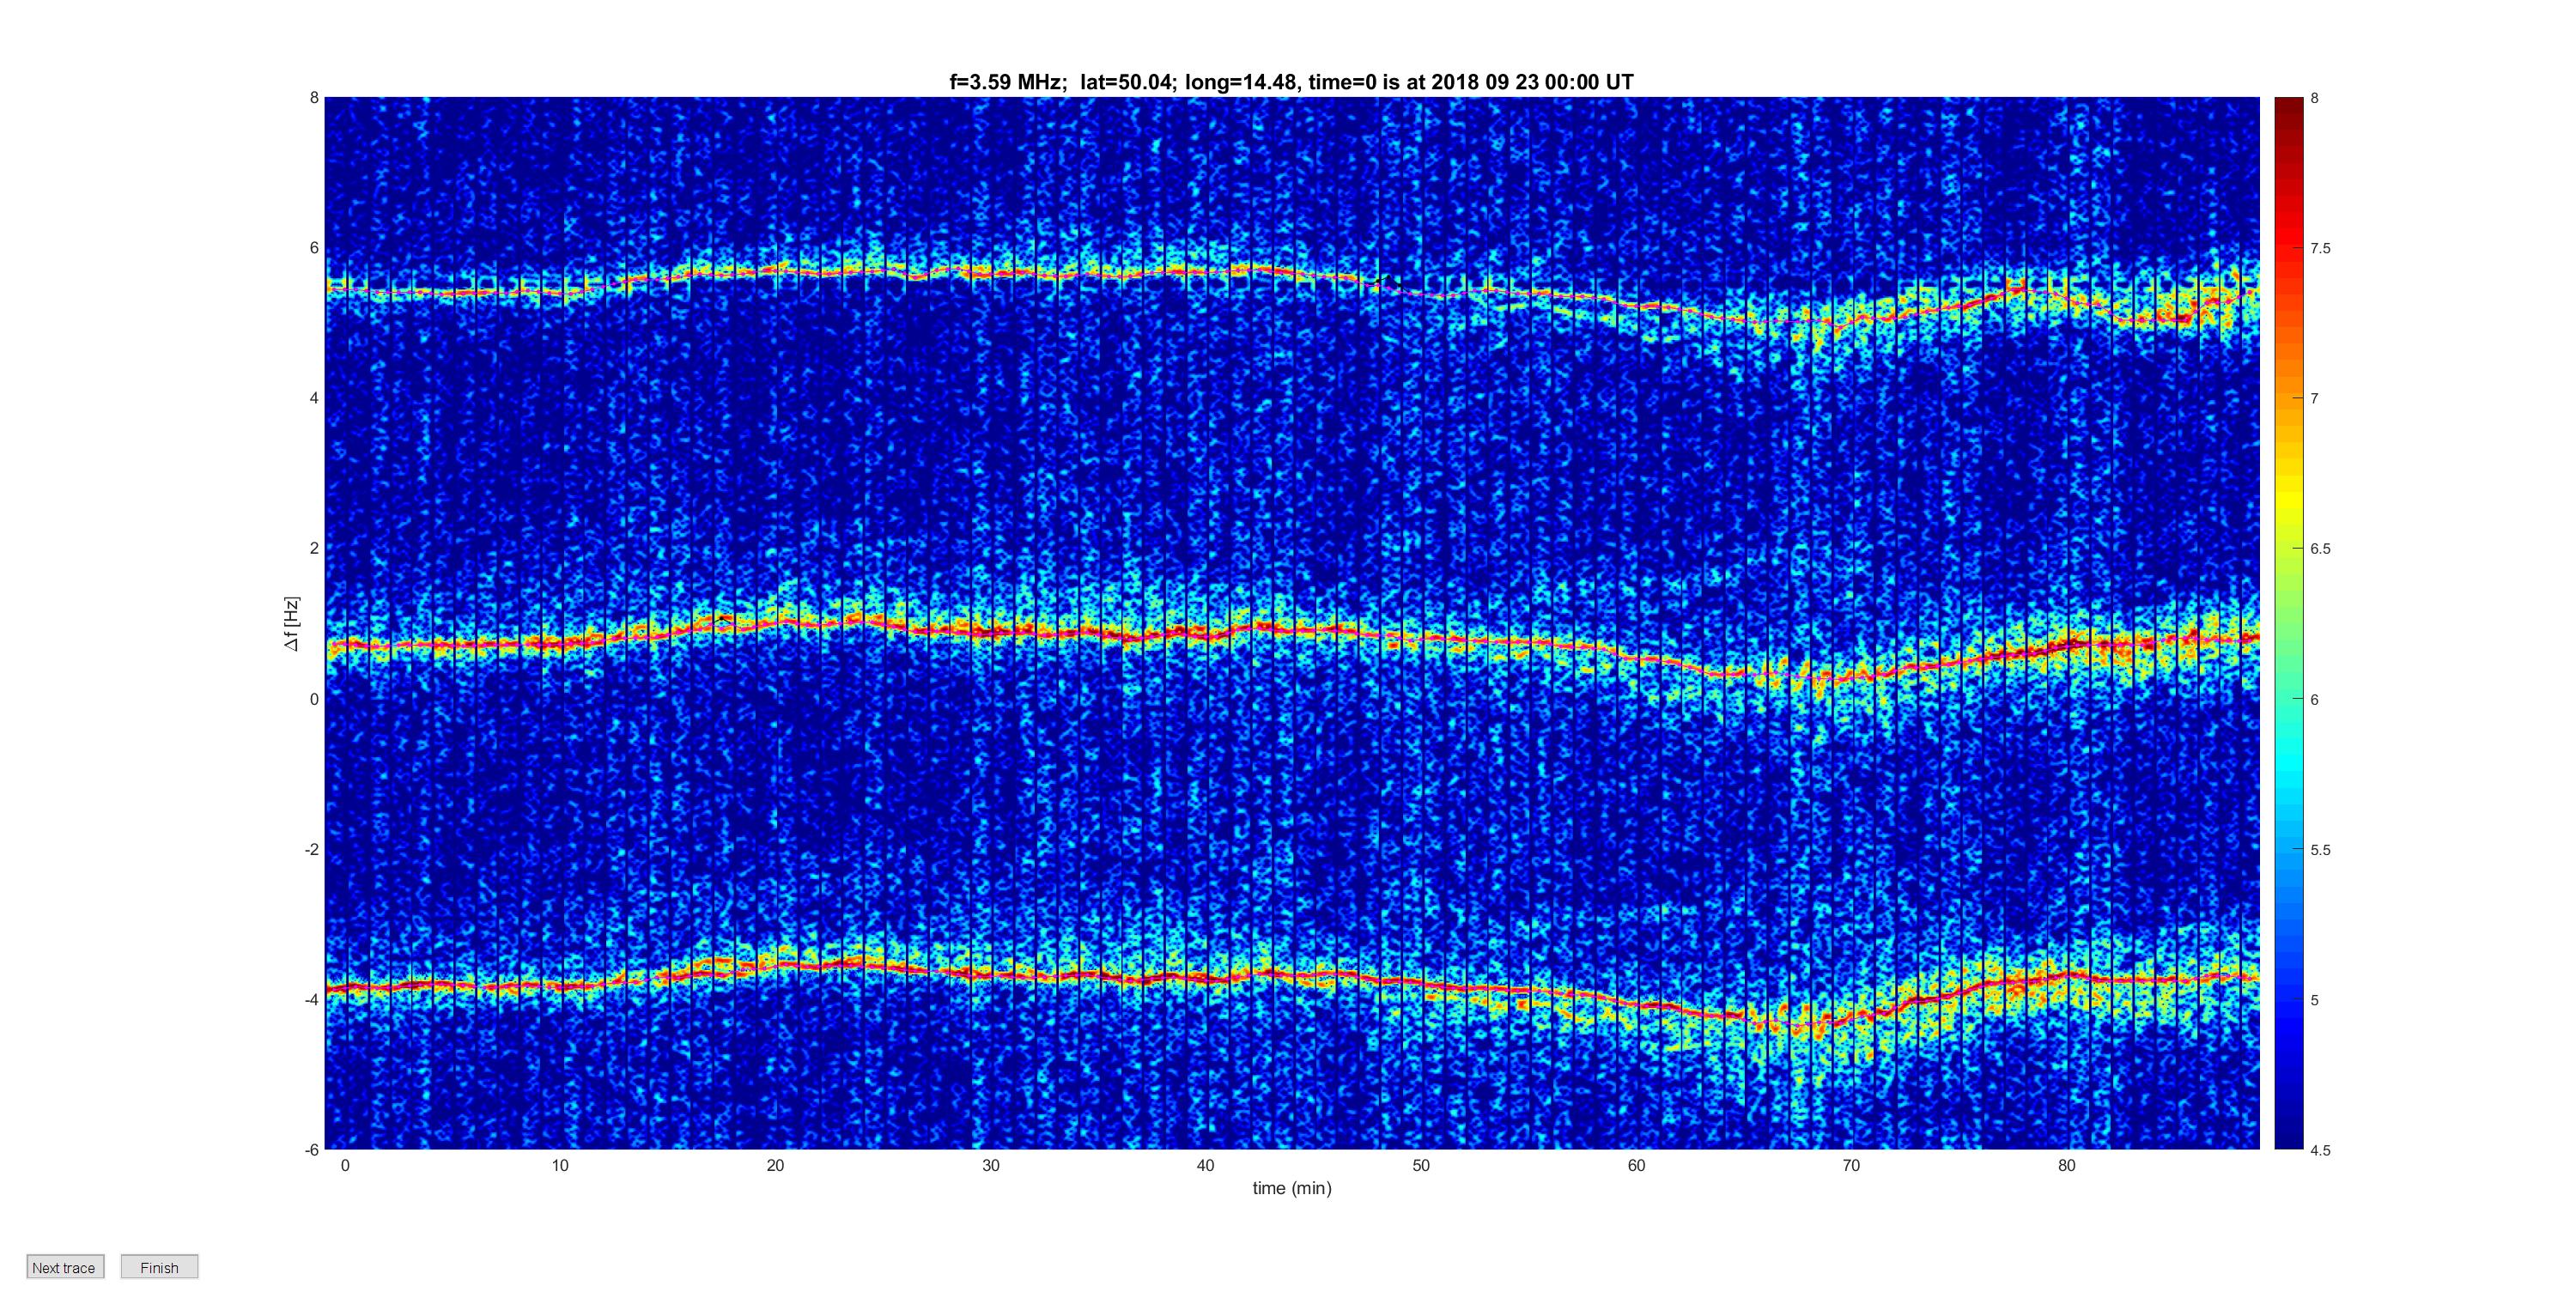Click x-axis tick label 40

click(1205, 1166)
